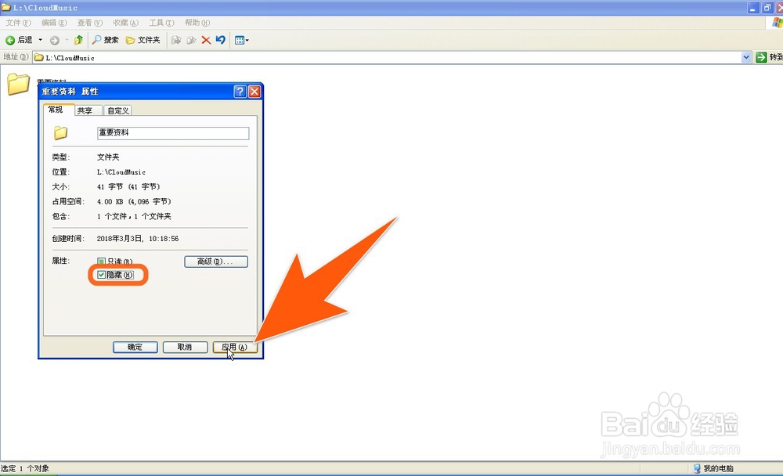783x476 pixels.
Task: Toggle the 隐藏(H) checkbox
Action: coord(101,275)
